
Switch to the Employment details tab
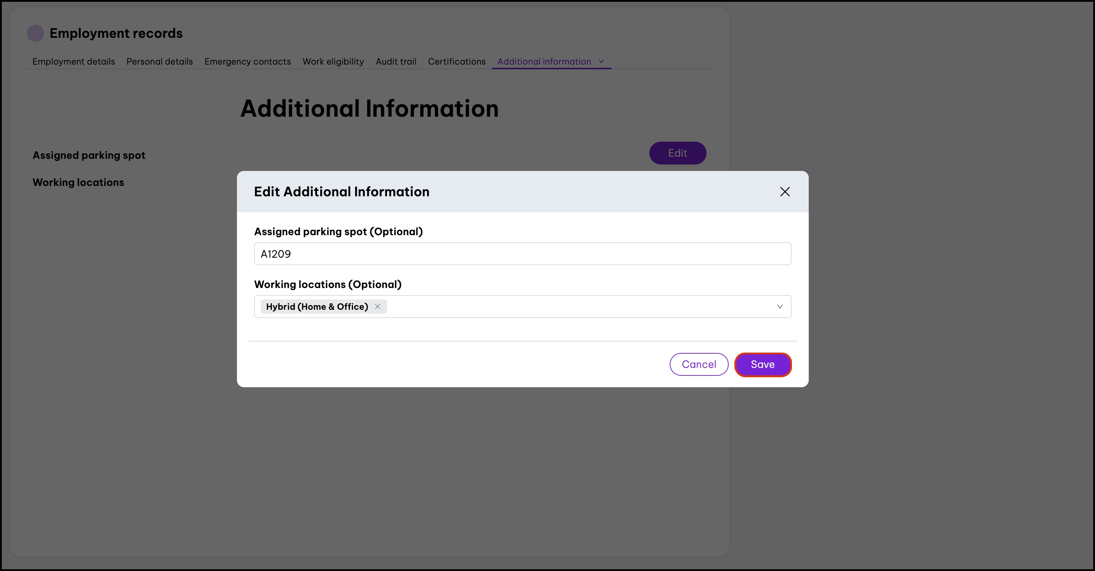pos(74,61)
